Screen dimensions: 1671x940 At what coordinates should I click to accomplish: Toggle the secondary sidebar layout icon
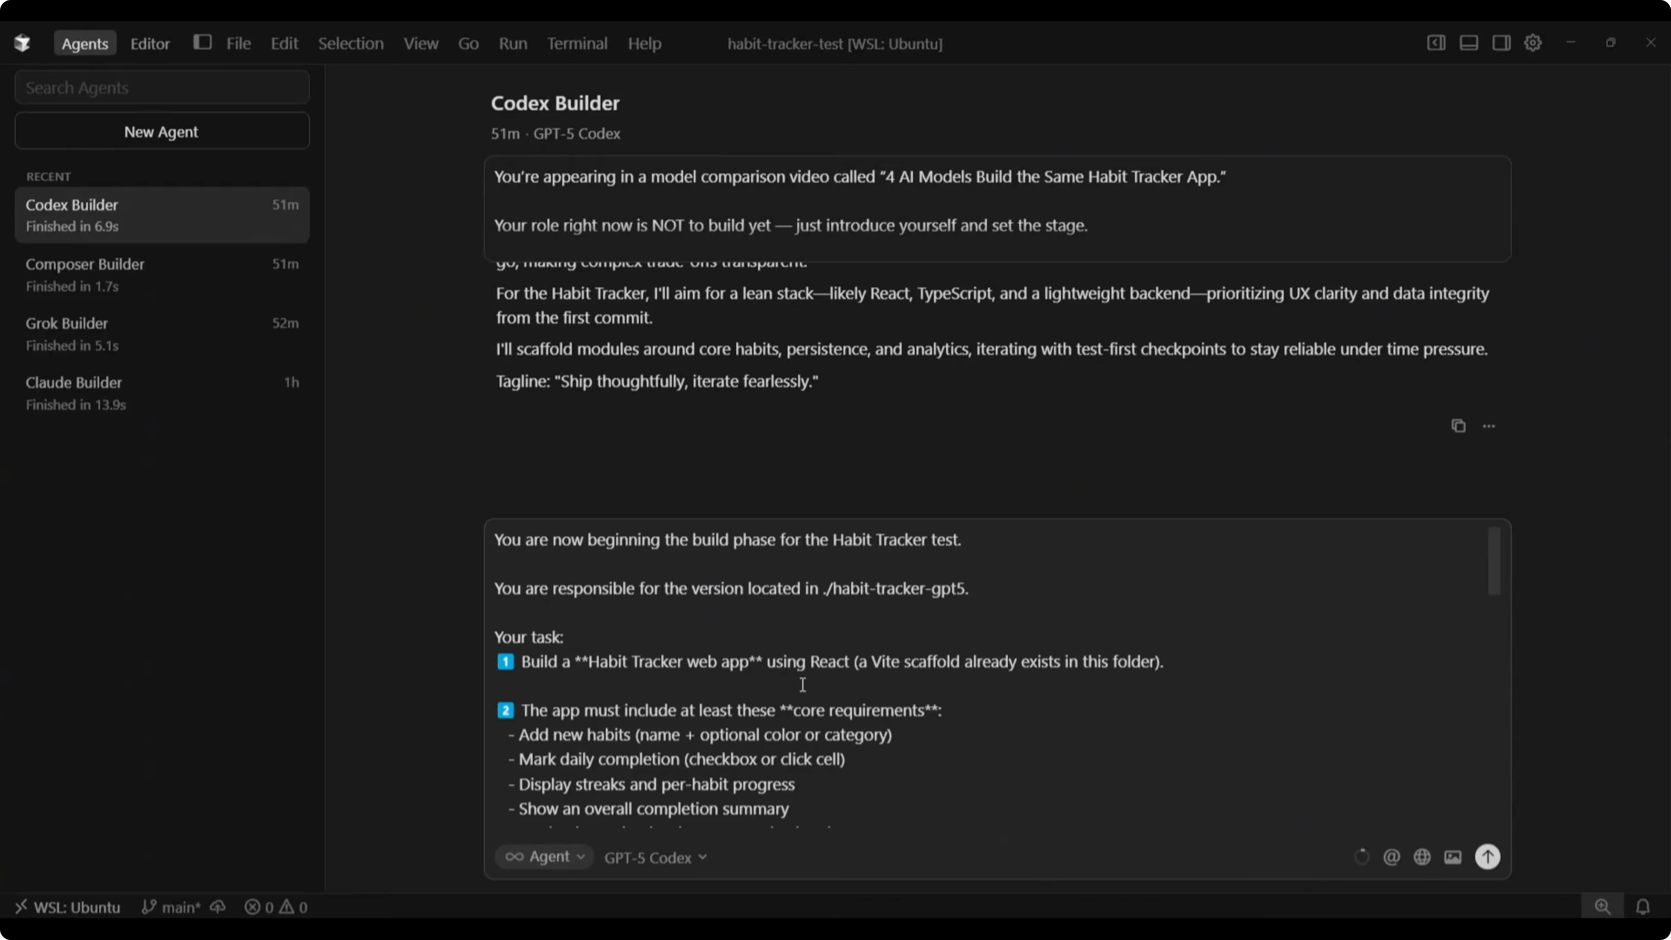click(x=1501, y=43)
